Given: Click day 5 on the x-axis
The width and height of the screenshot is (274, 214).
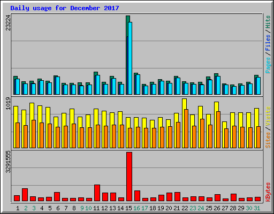Looking at the screenshot, I should click(50, 208).
